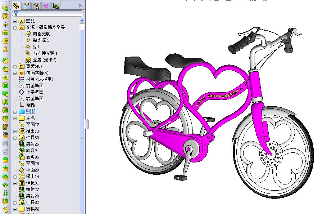Select 平面29 in the feature tree
327x214 pixels.
pos(32,170)
